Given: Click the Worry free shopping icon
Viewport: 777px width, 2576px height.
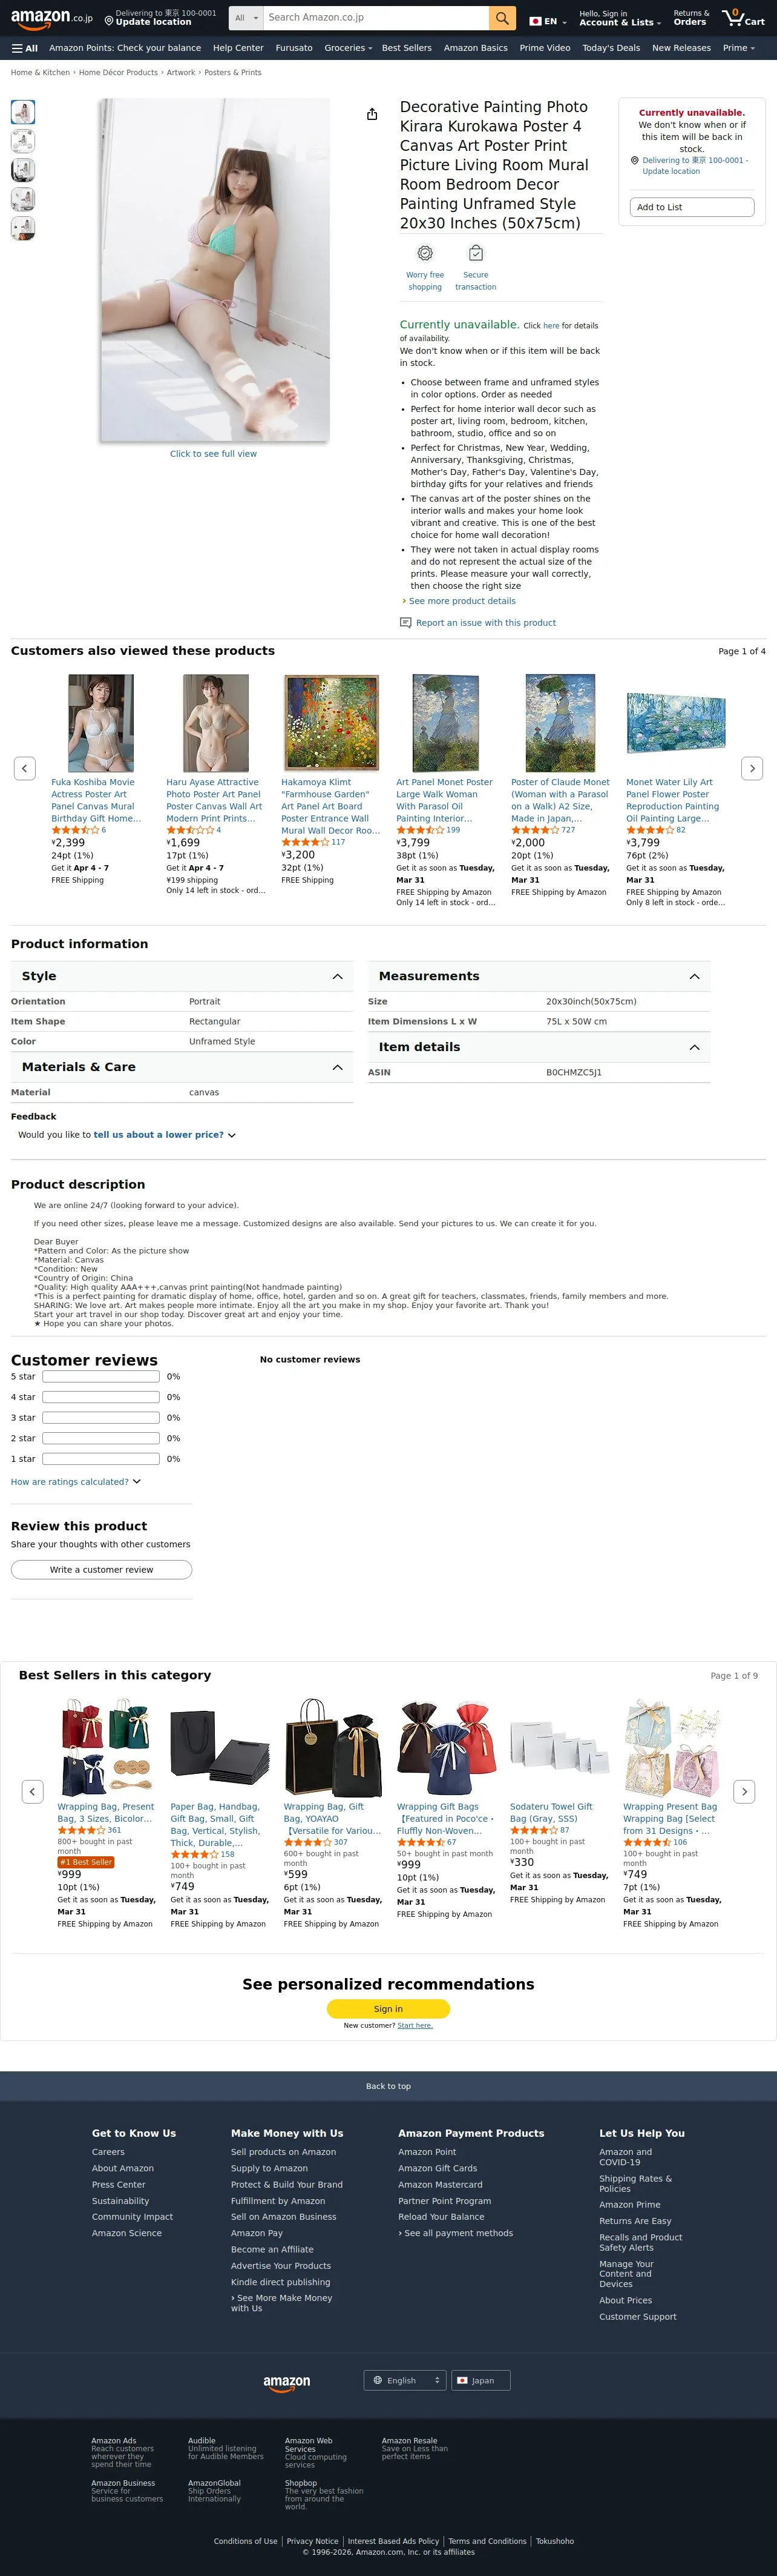Looking at the screenshot, I should pos(424,253).
